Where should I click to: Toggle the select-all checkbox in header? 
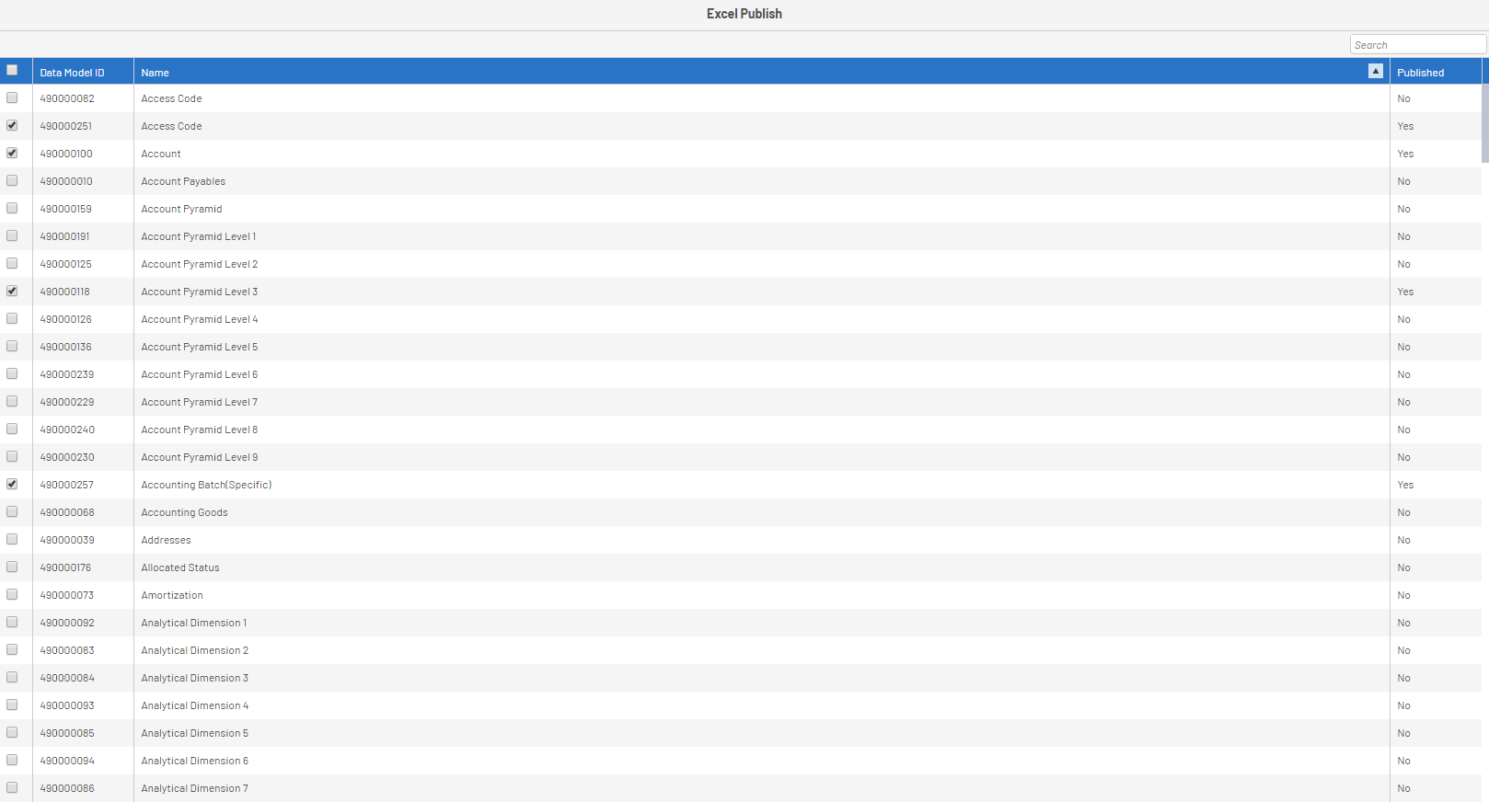tap(12, 70)
